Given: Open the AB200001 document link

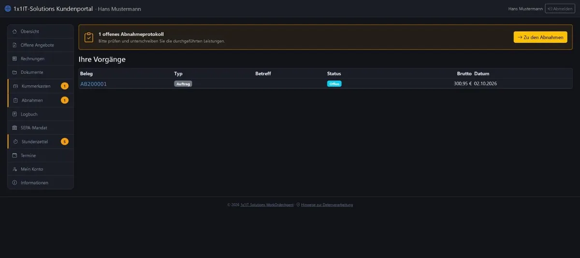Looking at the screenshot, I should [x=93, y=84].
